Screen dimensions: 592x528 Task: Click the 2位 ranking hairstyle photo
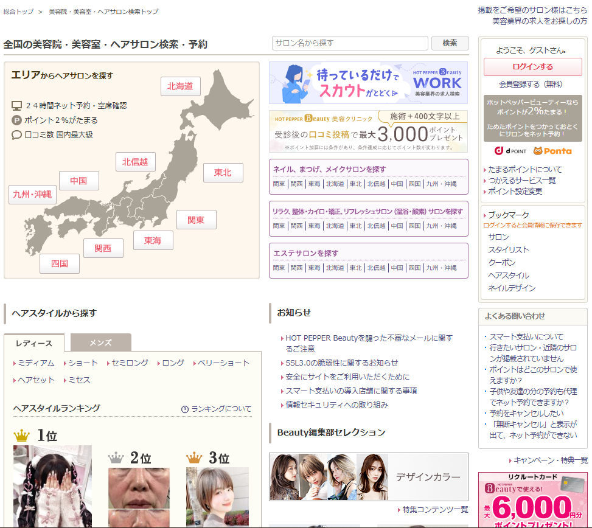[139, 497]
